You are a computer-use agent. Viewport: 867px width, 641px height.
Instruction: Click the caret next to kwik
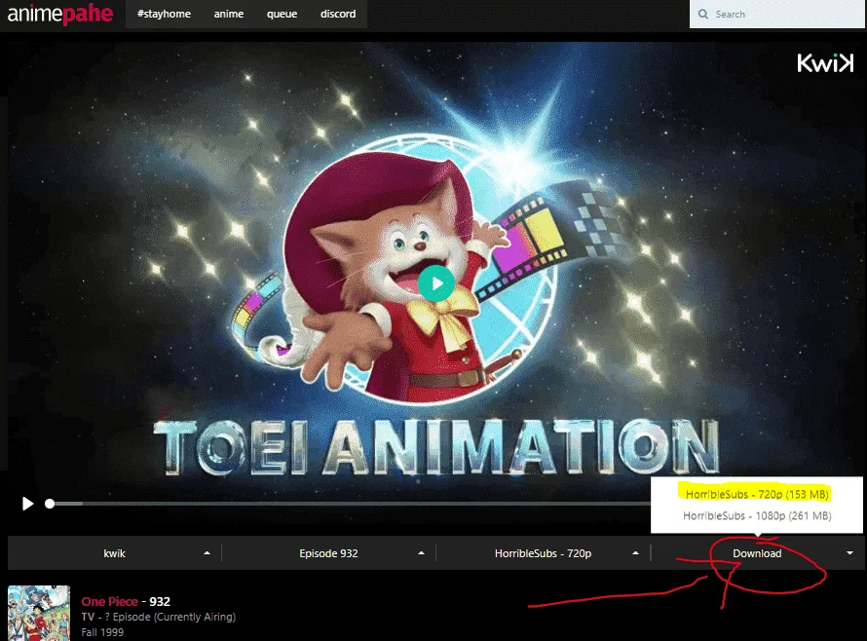tap(207, 553)
